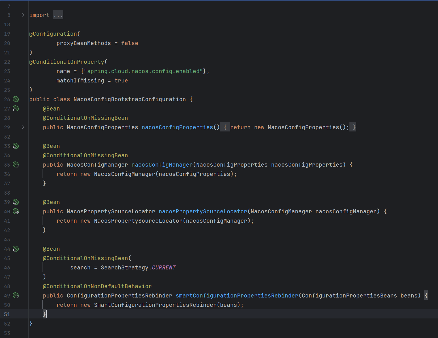Click the nacosConfigManager method name
The width and height of the screenshot is (438, 338).
(162, 165)
